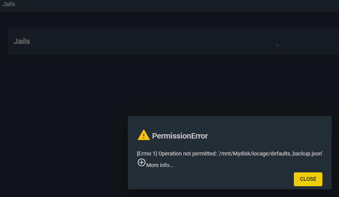Click the defaults_backup.json file path text

coord(297,154)
